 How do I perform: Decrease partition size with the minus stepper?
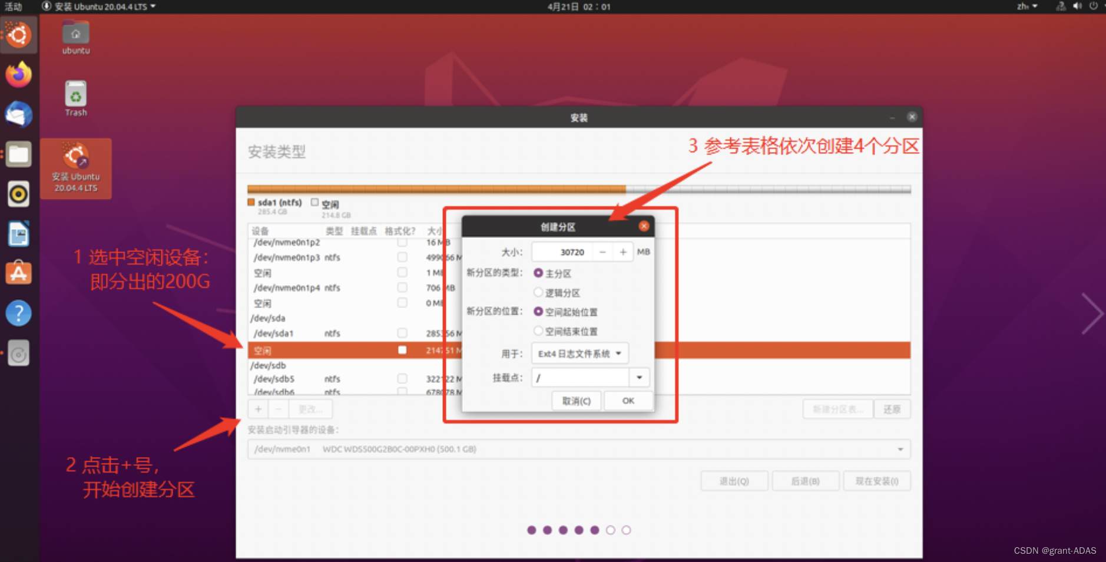point(602,252)
